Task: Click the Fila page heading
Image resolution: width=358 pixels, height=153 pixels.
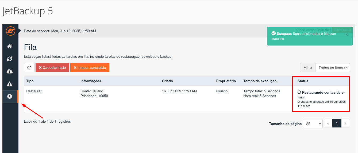Action: (x=30, y=47)
